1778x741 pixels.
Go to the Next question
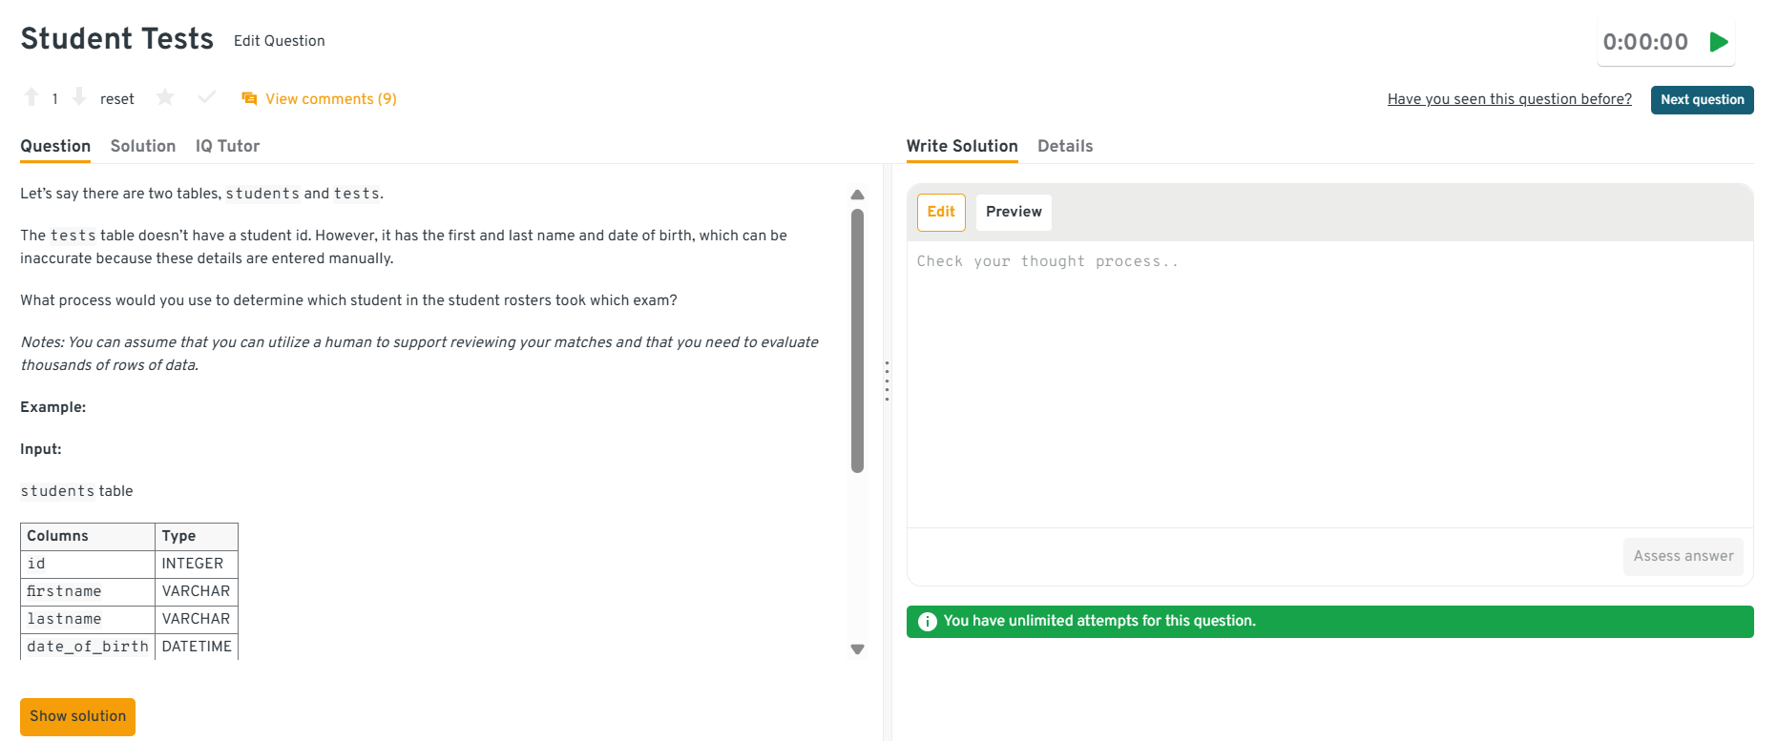pos(1702,100)
